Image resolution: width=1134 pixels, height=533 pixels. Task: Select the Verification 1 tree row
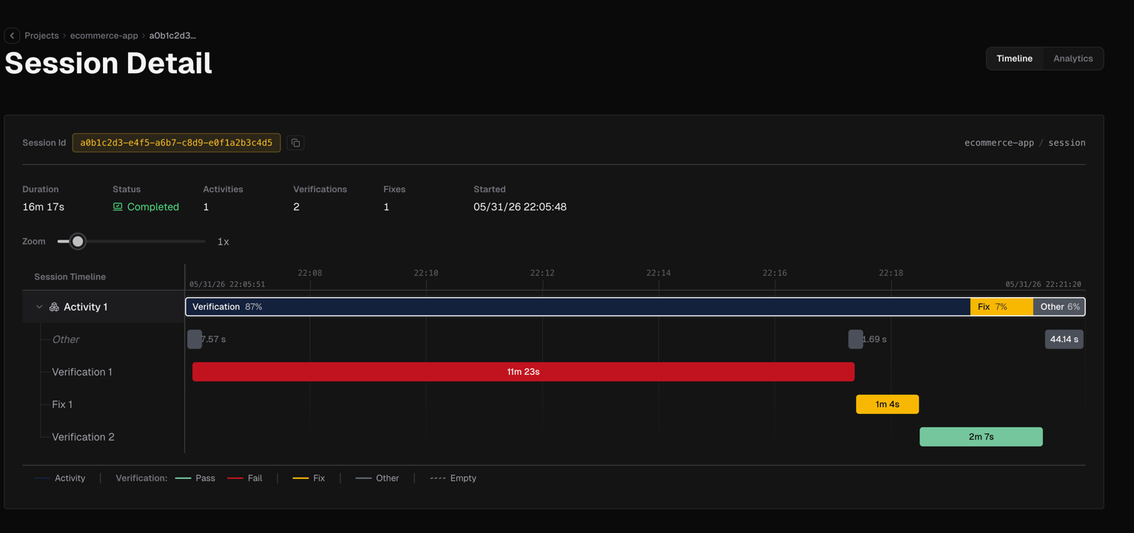(82, 372)
